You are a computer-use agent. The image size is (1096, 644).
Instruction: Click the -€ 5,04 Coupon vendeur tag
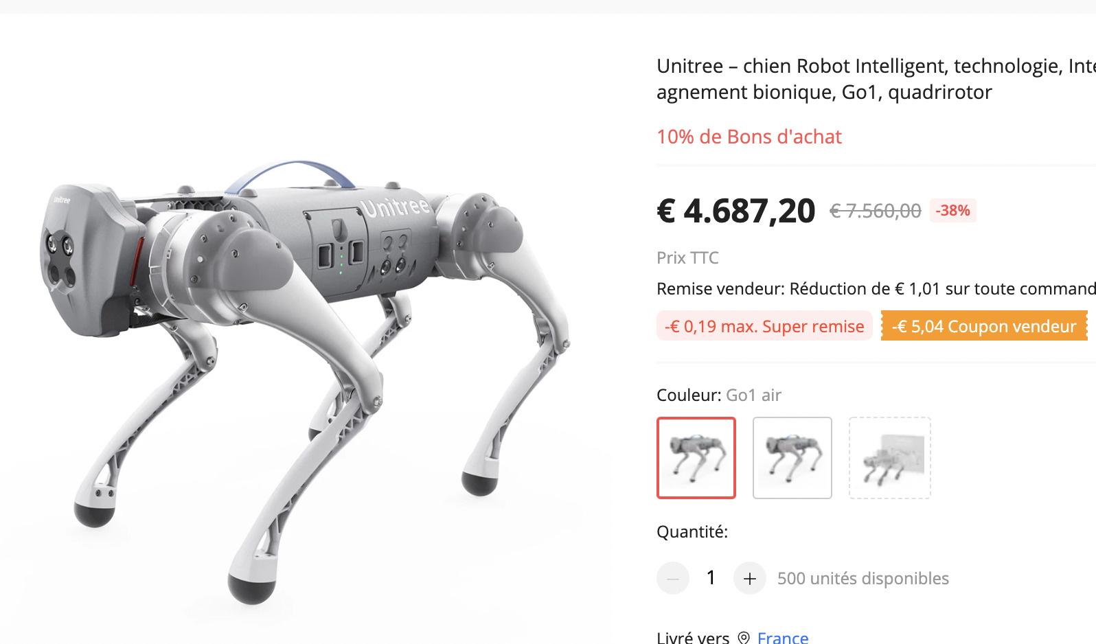984,326
